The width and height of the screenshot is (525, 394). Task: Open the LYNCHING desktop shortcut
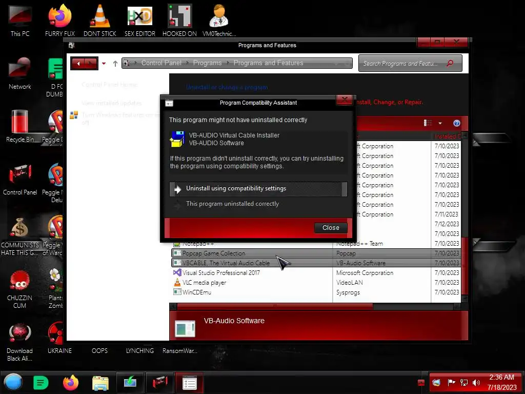click(x=139, y=351)
